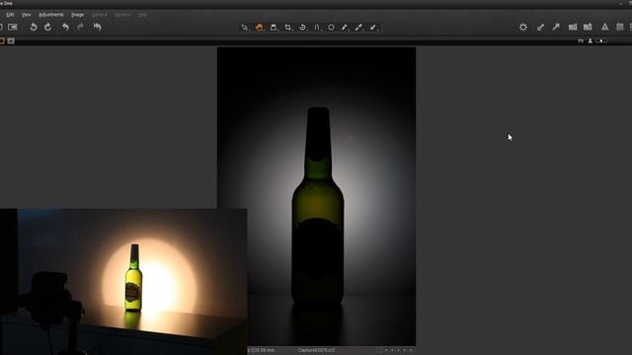Select the Spot removal circle tool
632x355 pixels.
click(x=331, y=28)
